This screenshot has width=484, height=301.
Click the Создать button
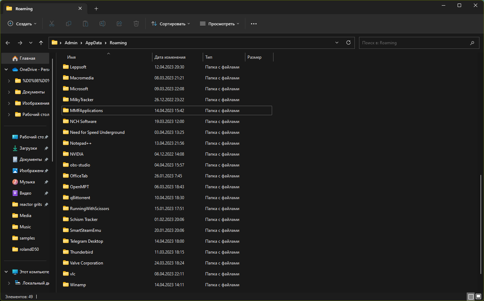point(22,24)
